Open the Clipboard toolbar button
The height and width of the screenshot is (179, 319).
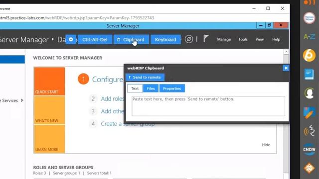[x=131, y=40]
